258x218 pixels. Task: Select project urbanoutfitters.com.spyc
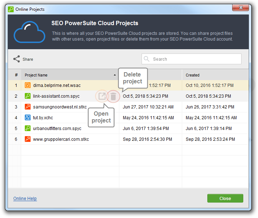tap(57, 129)
